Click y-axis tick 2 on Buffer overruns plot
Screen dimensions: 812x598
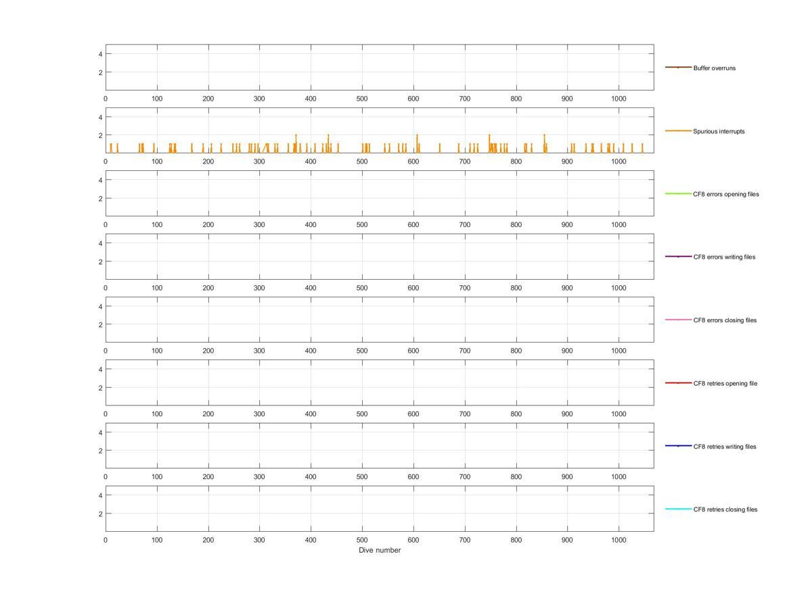pyautogui.click(x=100, y=72)
